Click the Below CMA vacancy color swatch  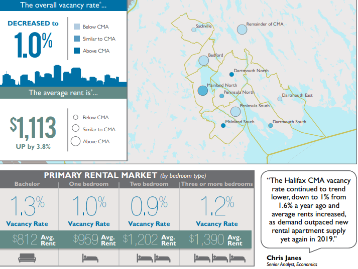(76, 27)
